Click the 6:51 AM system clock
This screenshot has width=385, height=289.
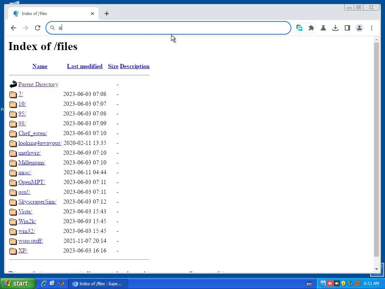pos(371,284)
